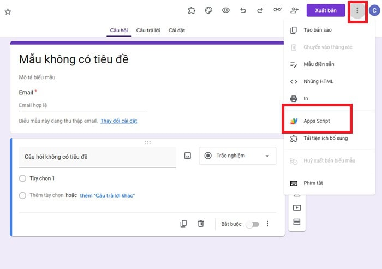Delete the question with trash icon

(x=201, y=224)
